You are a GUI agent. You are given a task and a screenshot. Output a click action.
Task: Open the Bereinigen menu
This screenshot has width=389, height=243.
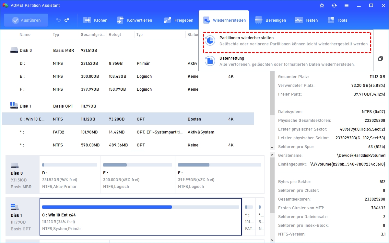[x=271, y=20]
